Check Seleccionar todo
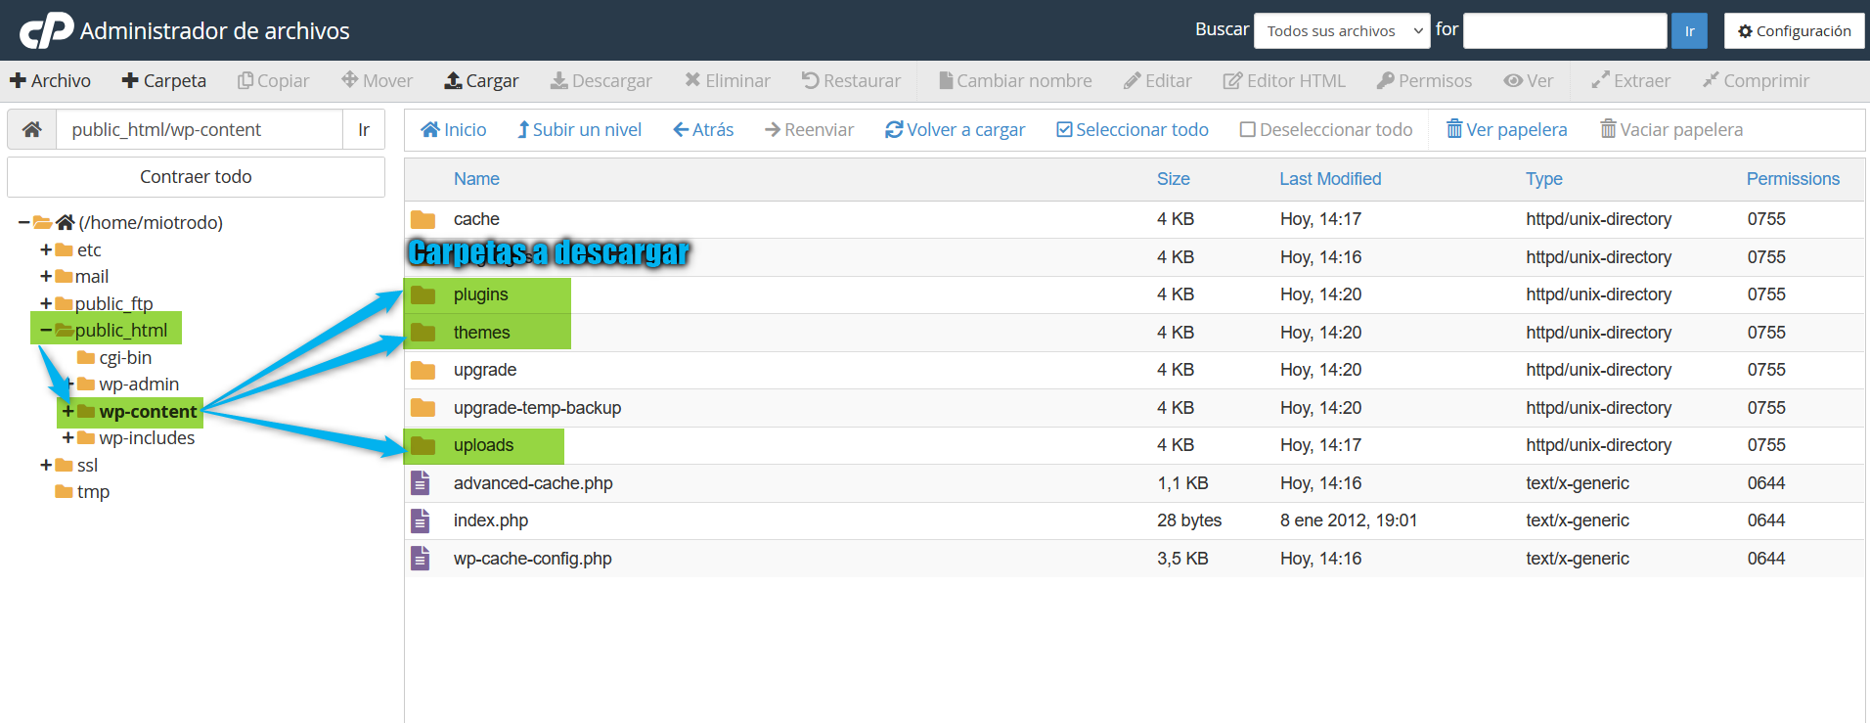The image size is (1870, 723). [1133, 129]
